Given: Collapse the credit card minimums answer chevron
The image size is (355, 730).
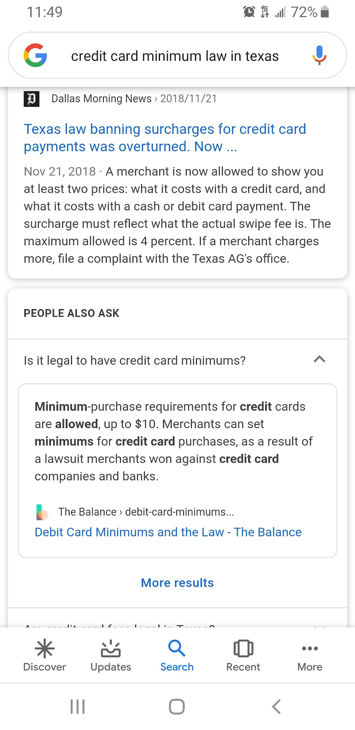Looking at the screenshot, I should click(x=319, y=359).
